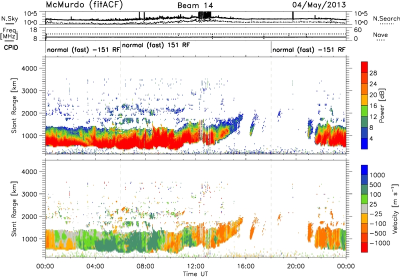Click the noise spike cluster near 12:30 UT

204,15
